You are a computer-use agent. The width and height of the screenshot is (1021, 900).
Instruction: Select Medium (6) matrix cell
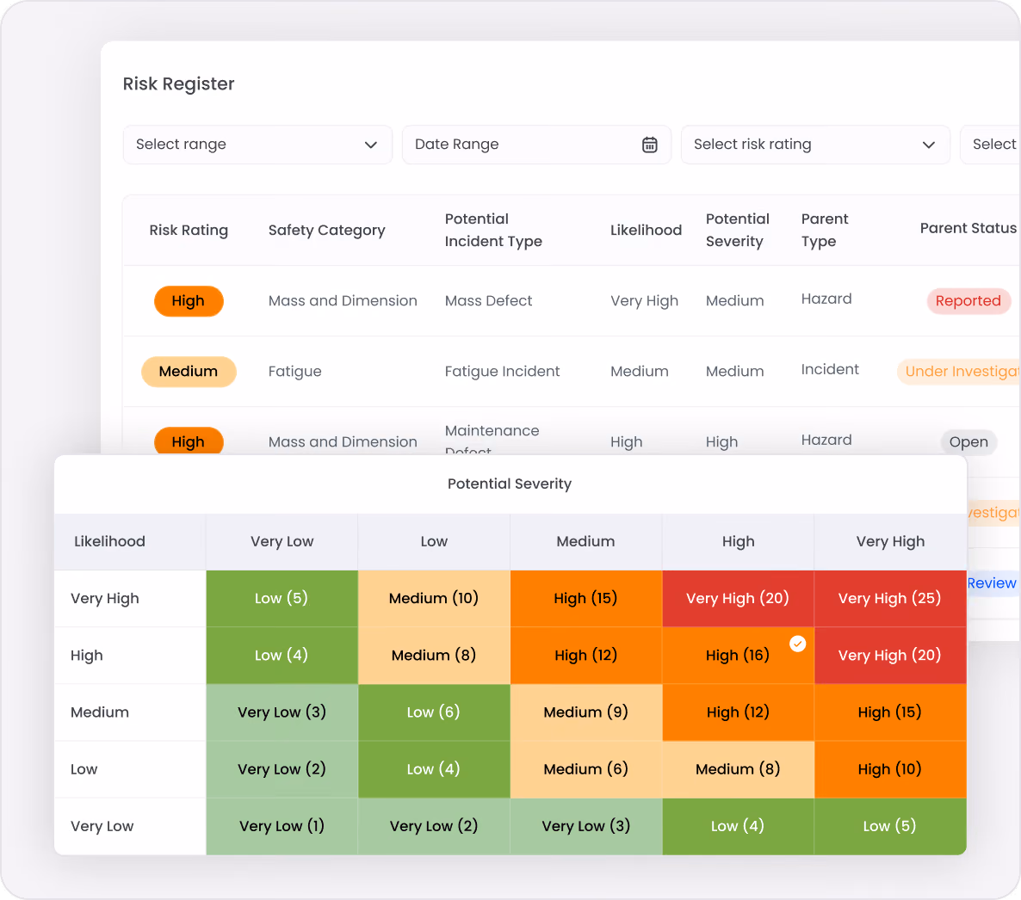586,769
